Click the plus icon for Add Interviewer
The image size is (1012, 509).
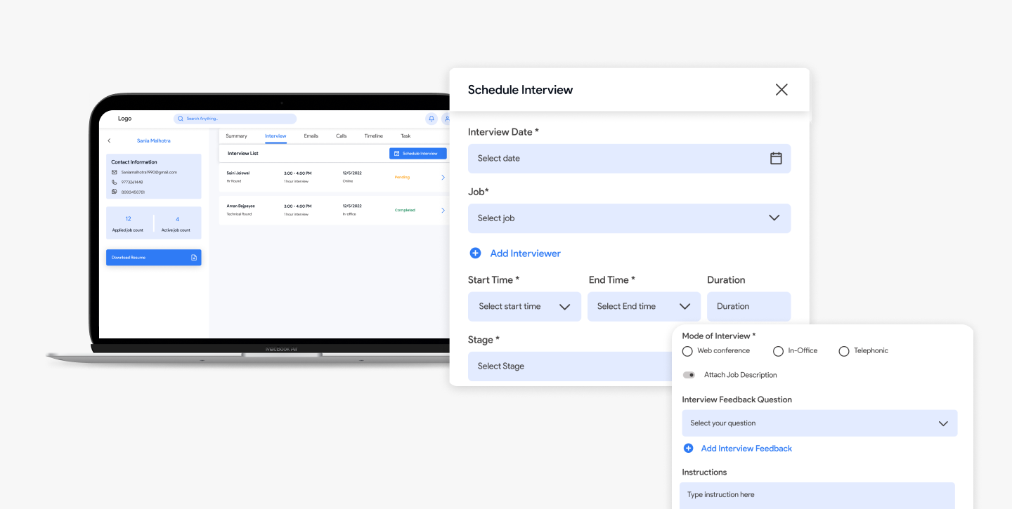coord(475,253)
